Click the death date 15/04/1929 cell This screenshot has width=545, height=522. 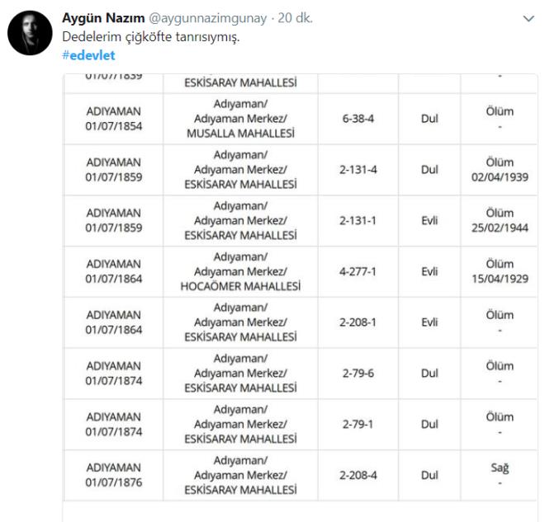[x=500, y=271]
